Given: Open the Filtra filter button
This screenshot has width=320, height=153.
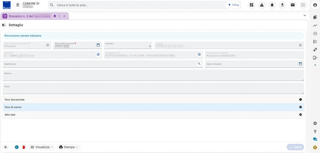Looking at the screenshot, I should pos(233,5).
